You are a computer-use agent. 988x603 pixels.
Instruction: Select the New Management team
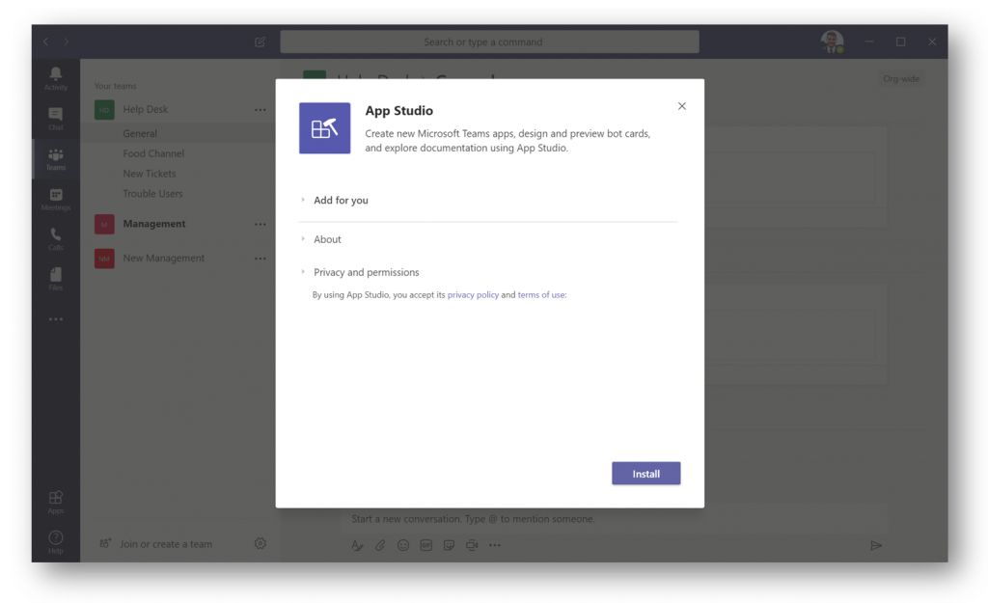163,259
